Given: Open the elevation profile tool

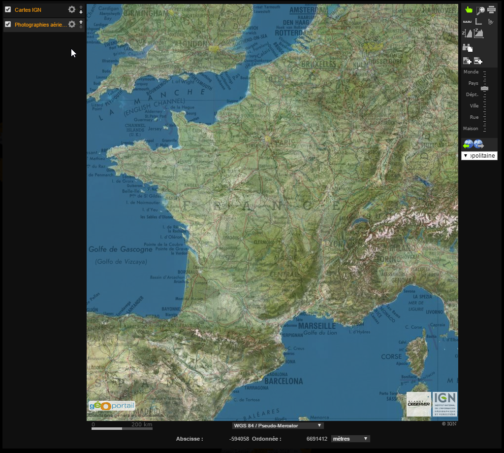Looking at the screenshot, I should pyautogui.click(x=479, y=33).
